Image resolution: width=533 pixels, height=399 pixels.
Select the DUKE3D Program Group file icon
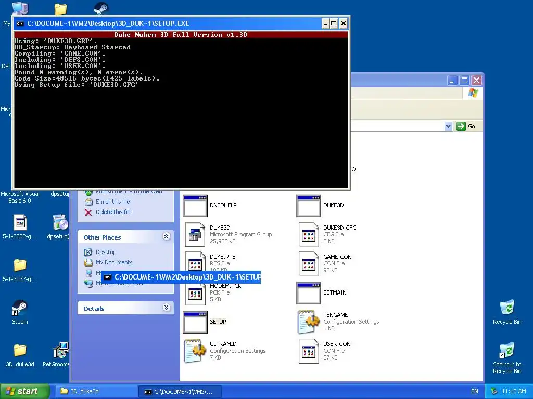tap(195, 234)
